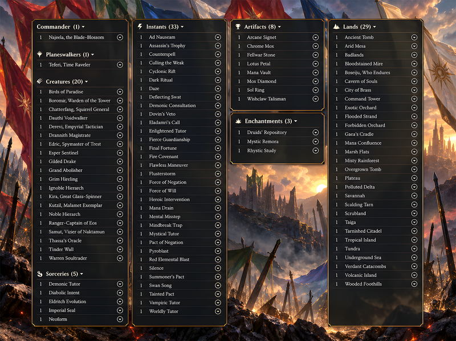Screen dimensions: 456x341
Task: Click the Planeswalkers section icon
Action: 40,54
